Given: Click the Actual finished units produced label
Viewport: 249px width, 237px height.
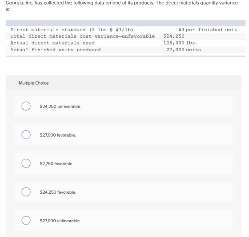Looking at the screenshot, I should tap(56, 49).
